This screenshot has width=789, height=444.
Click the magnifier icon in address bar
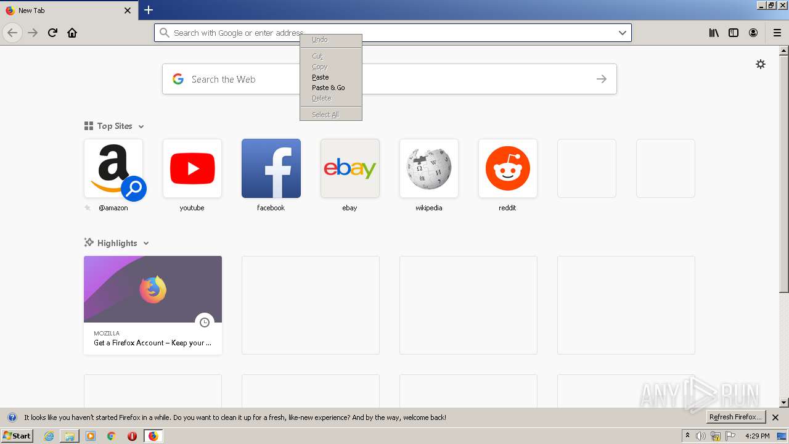click(164, 33)
